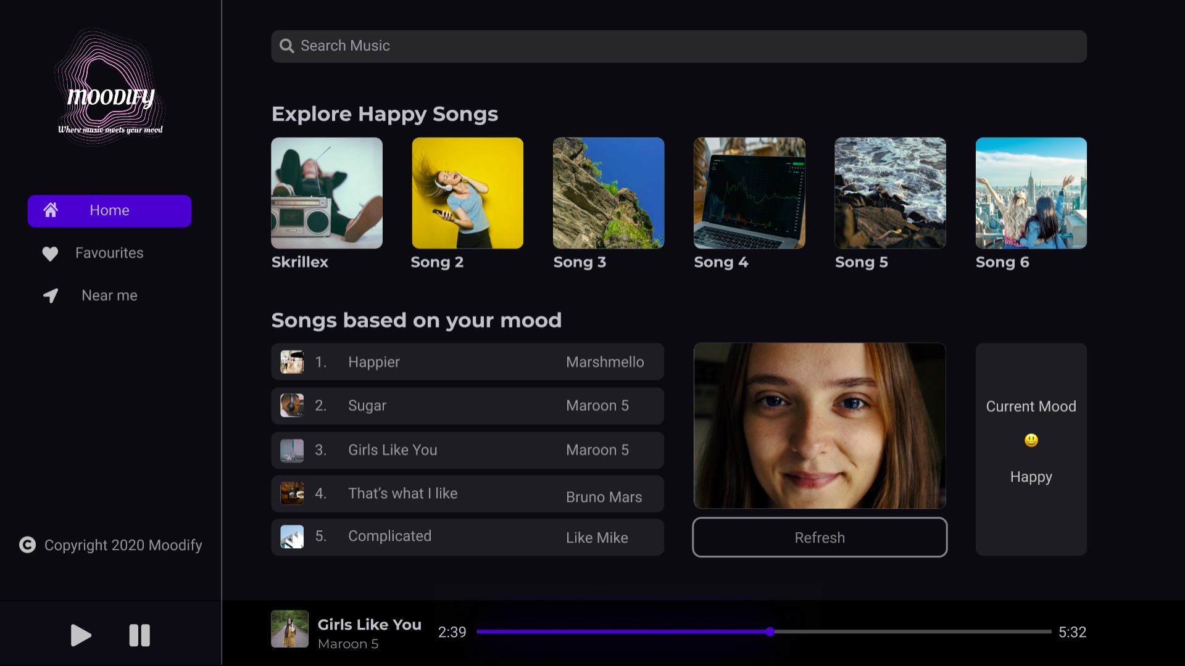
Task: Expand the Songs based on your mood list
Action: pos(417,319)
